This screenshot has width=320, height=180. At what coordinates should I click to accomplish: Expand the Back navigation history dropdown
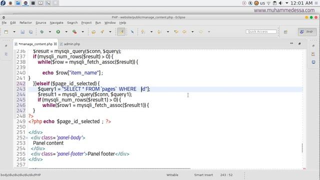click(x=192, y=32)
